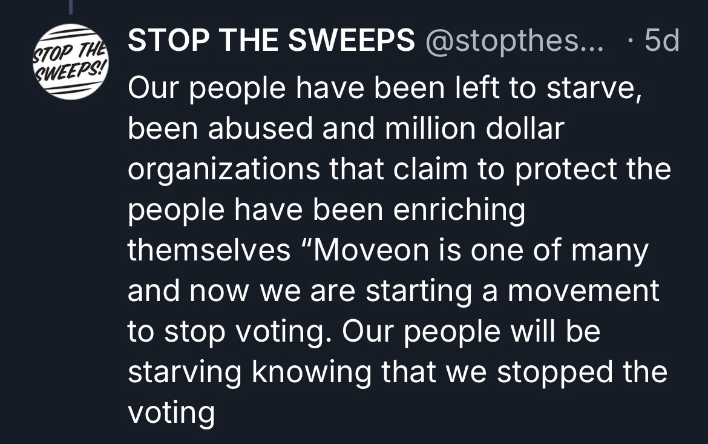Click the final word "voting" in the tweet
Image resolution: width=708 pixels, height=444 pixels.
click(x=171, y=413)
